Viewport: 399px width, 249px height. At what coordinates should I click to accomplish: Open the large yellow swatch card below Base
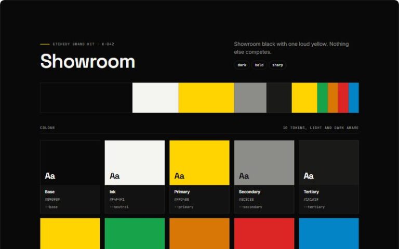70,233
